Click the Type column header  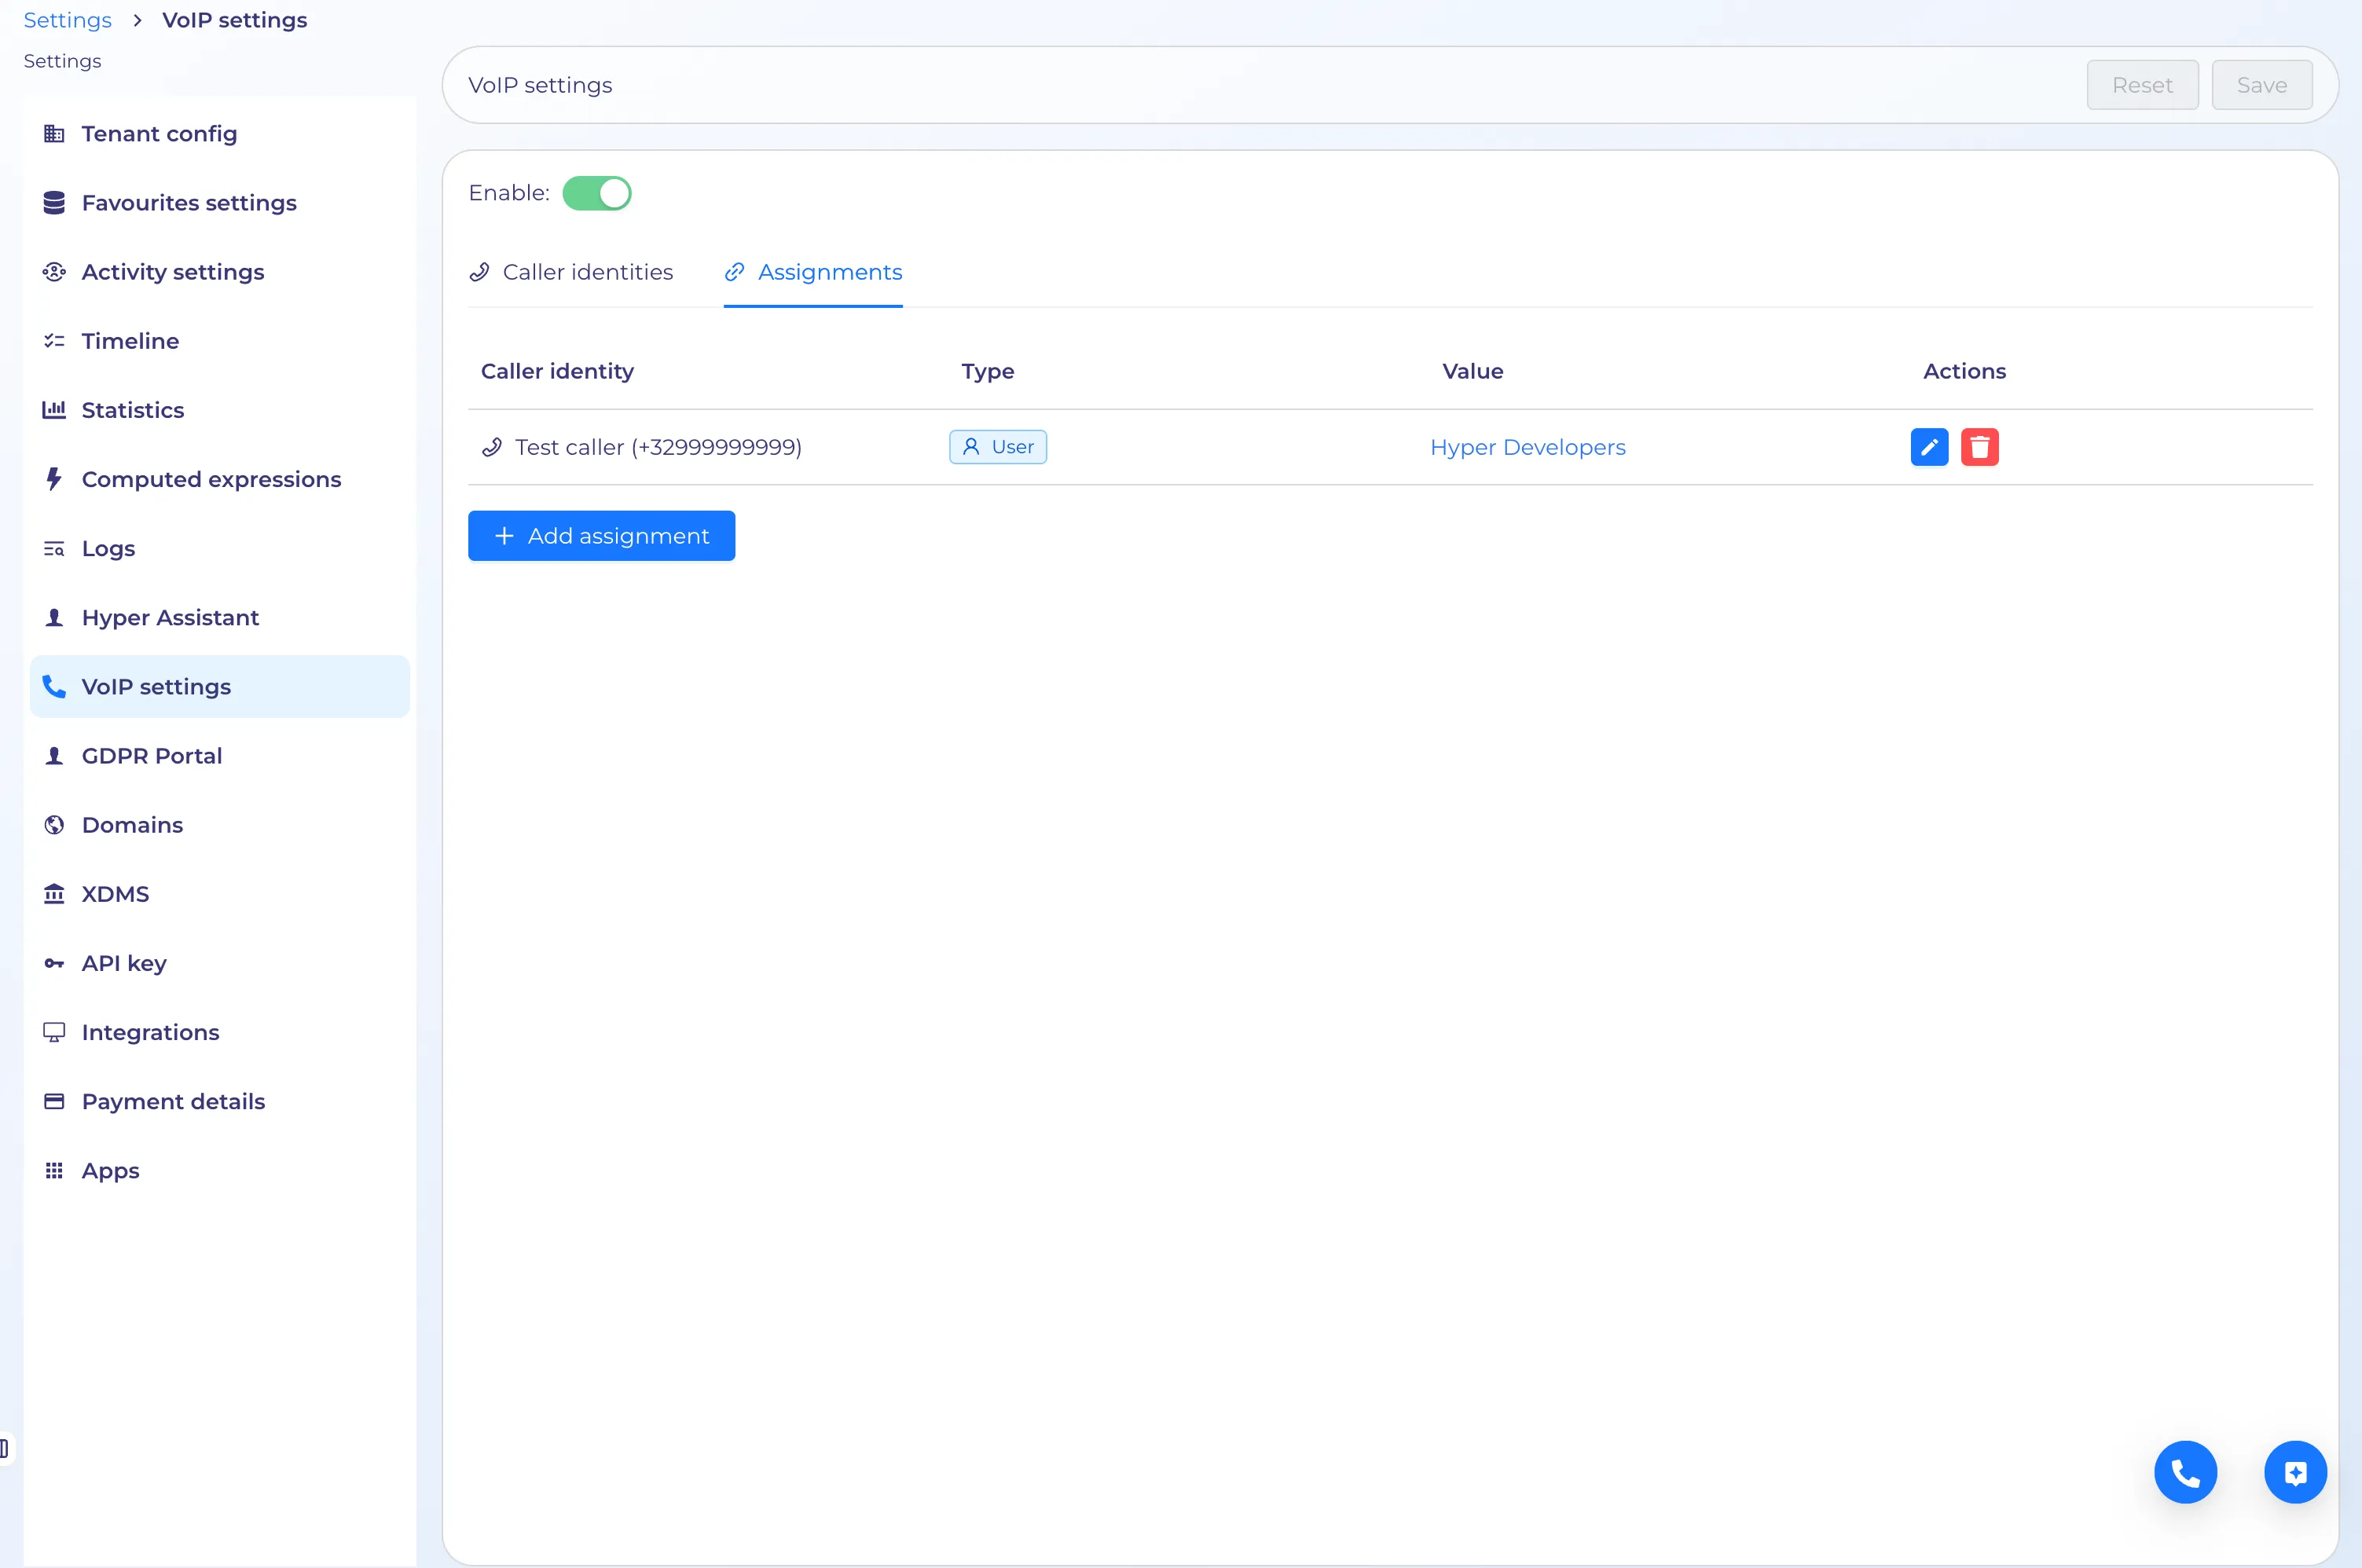[x=987, y=371]
